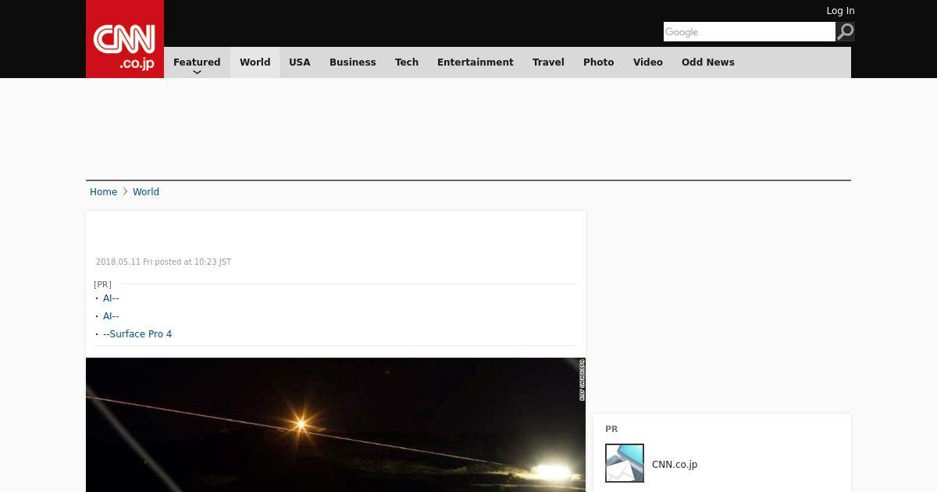
Task: Click the CNN.co.jp logo
Action: coord(125,39)
